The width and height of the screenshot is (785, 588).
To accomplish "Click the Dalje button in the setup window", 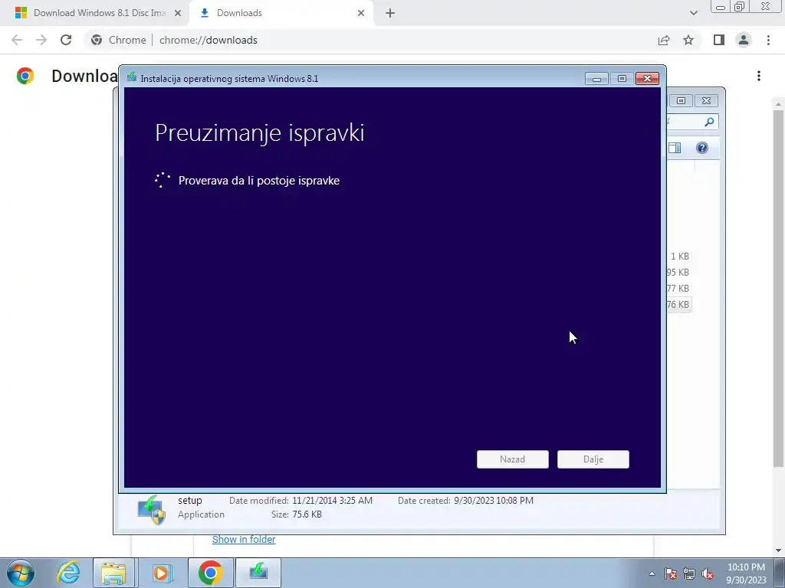I will [x=593, y=459].
